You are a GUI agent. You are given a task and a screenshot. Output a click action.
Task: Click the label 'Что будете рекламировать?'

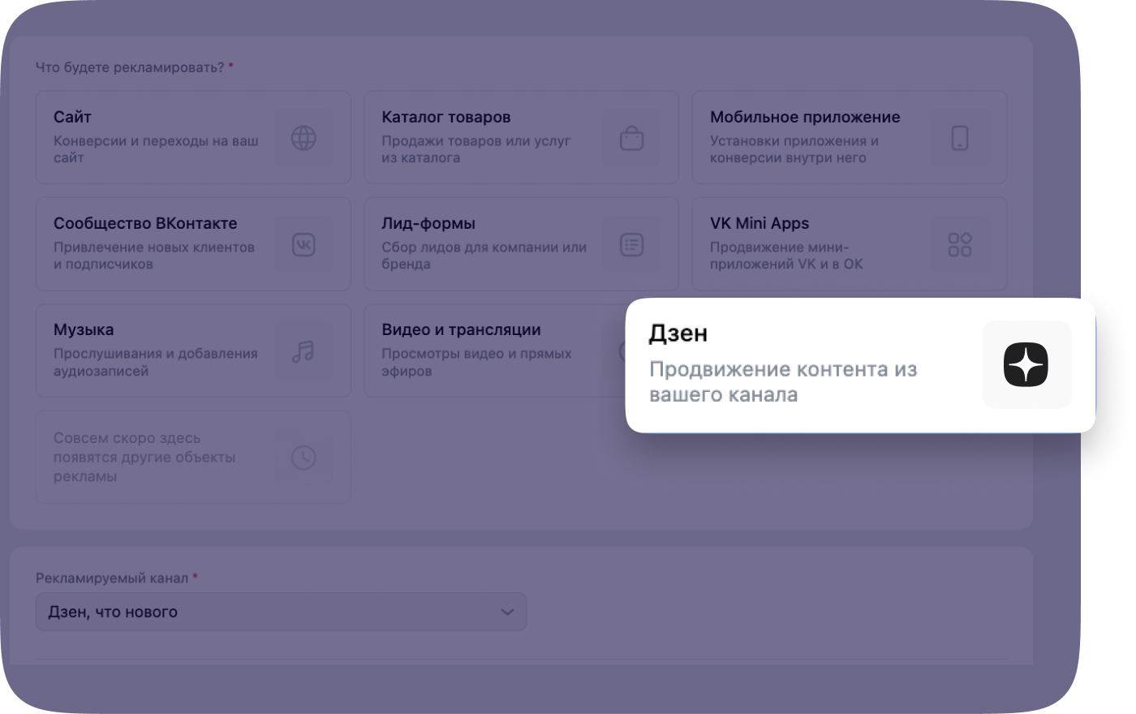(130, 67)
